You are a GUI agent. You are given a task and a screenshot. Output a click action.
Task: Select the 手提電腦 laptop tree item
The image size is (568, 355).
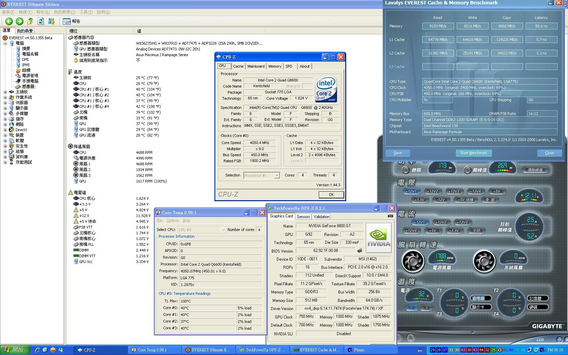tap(27, 81)
